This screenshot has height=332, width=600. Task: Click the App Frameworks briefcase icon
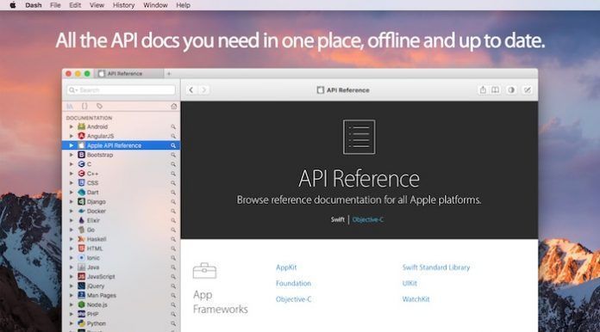pyautogui.click(x=204, y=271)
